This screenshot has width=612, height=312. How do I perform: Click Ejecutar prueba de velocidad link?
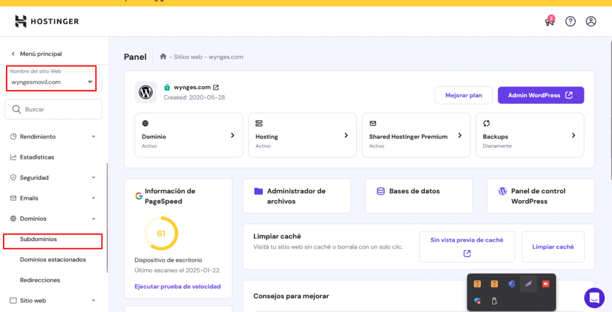pyautogui.click(x=178, y=286)
